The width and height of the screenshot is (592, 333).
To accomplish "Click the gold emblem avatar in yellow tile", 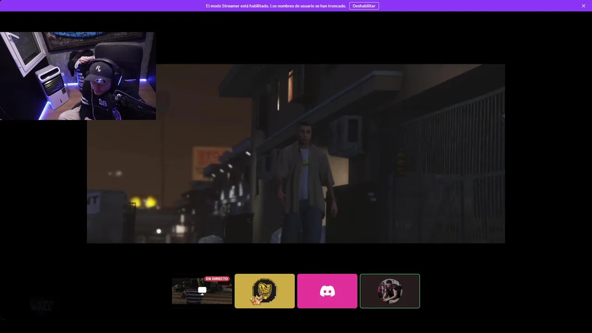I will (265, 290).
